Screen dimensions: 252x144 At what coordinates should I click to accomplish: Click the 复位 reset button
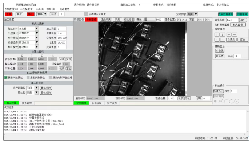tap(19, 14)
